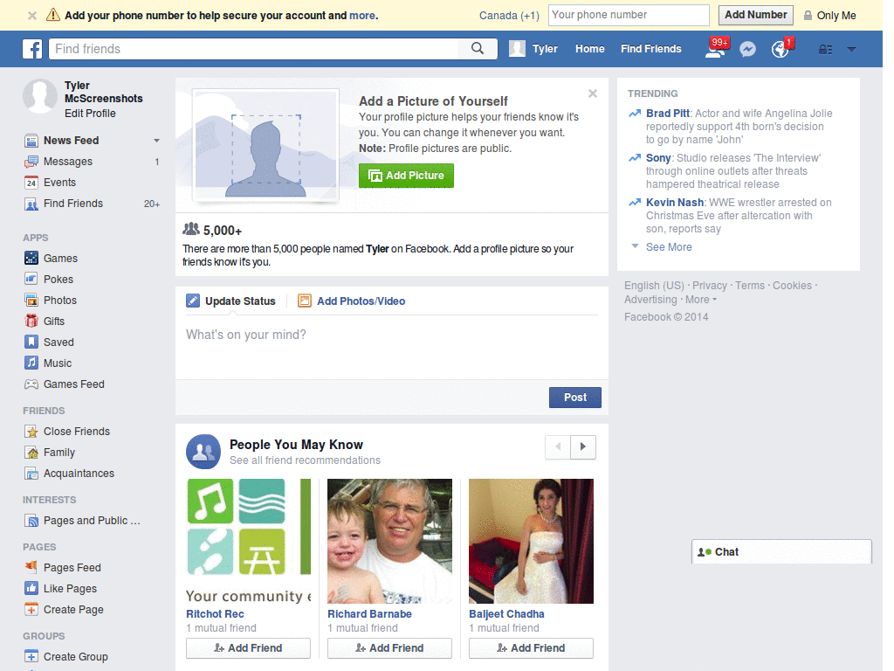
Task: Expand the News Feed options arrow
Action: (157, 141)
